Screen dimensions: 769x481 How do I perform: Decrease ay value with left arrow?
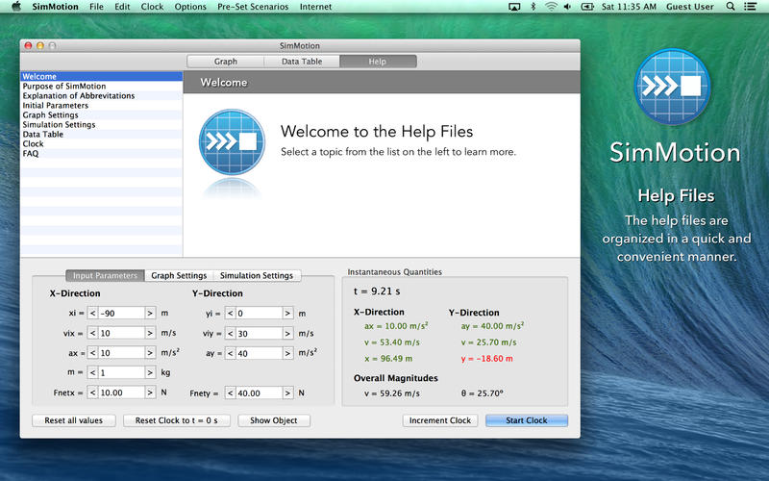tap(231, 353)
